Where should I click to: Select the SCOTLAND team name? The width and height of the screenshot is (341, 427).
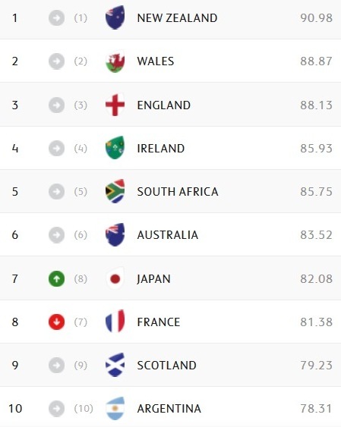click(166, 365)
